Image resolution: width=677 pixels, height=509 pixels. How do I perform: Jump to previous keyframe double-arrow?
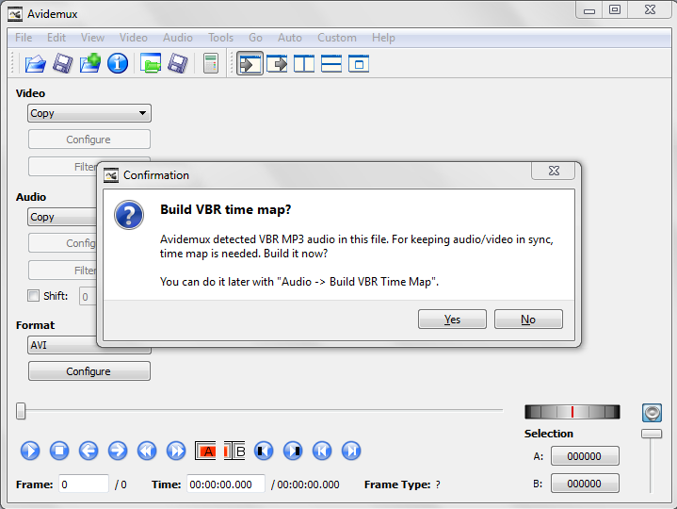pos(147,451)
